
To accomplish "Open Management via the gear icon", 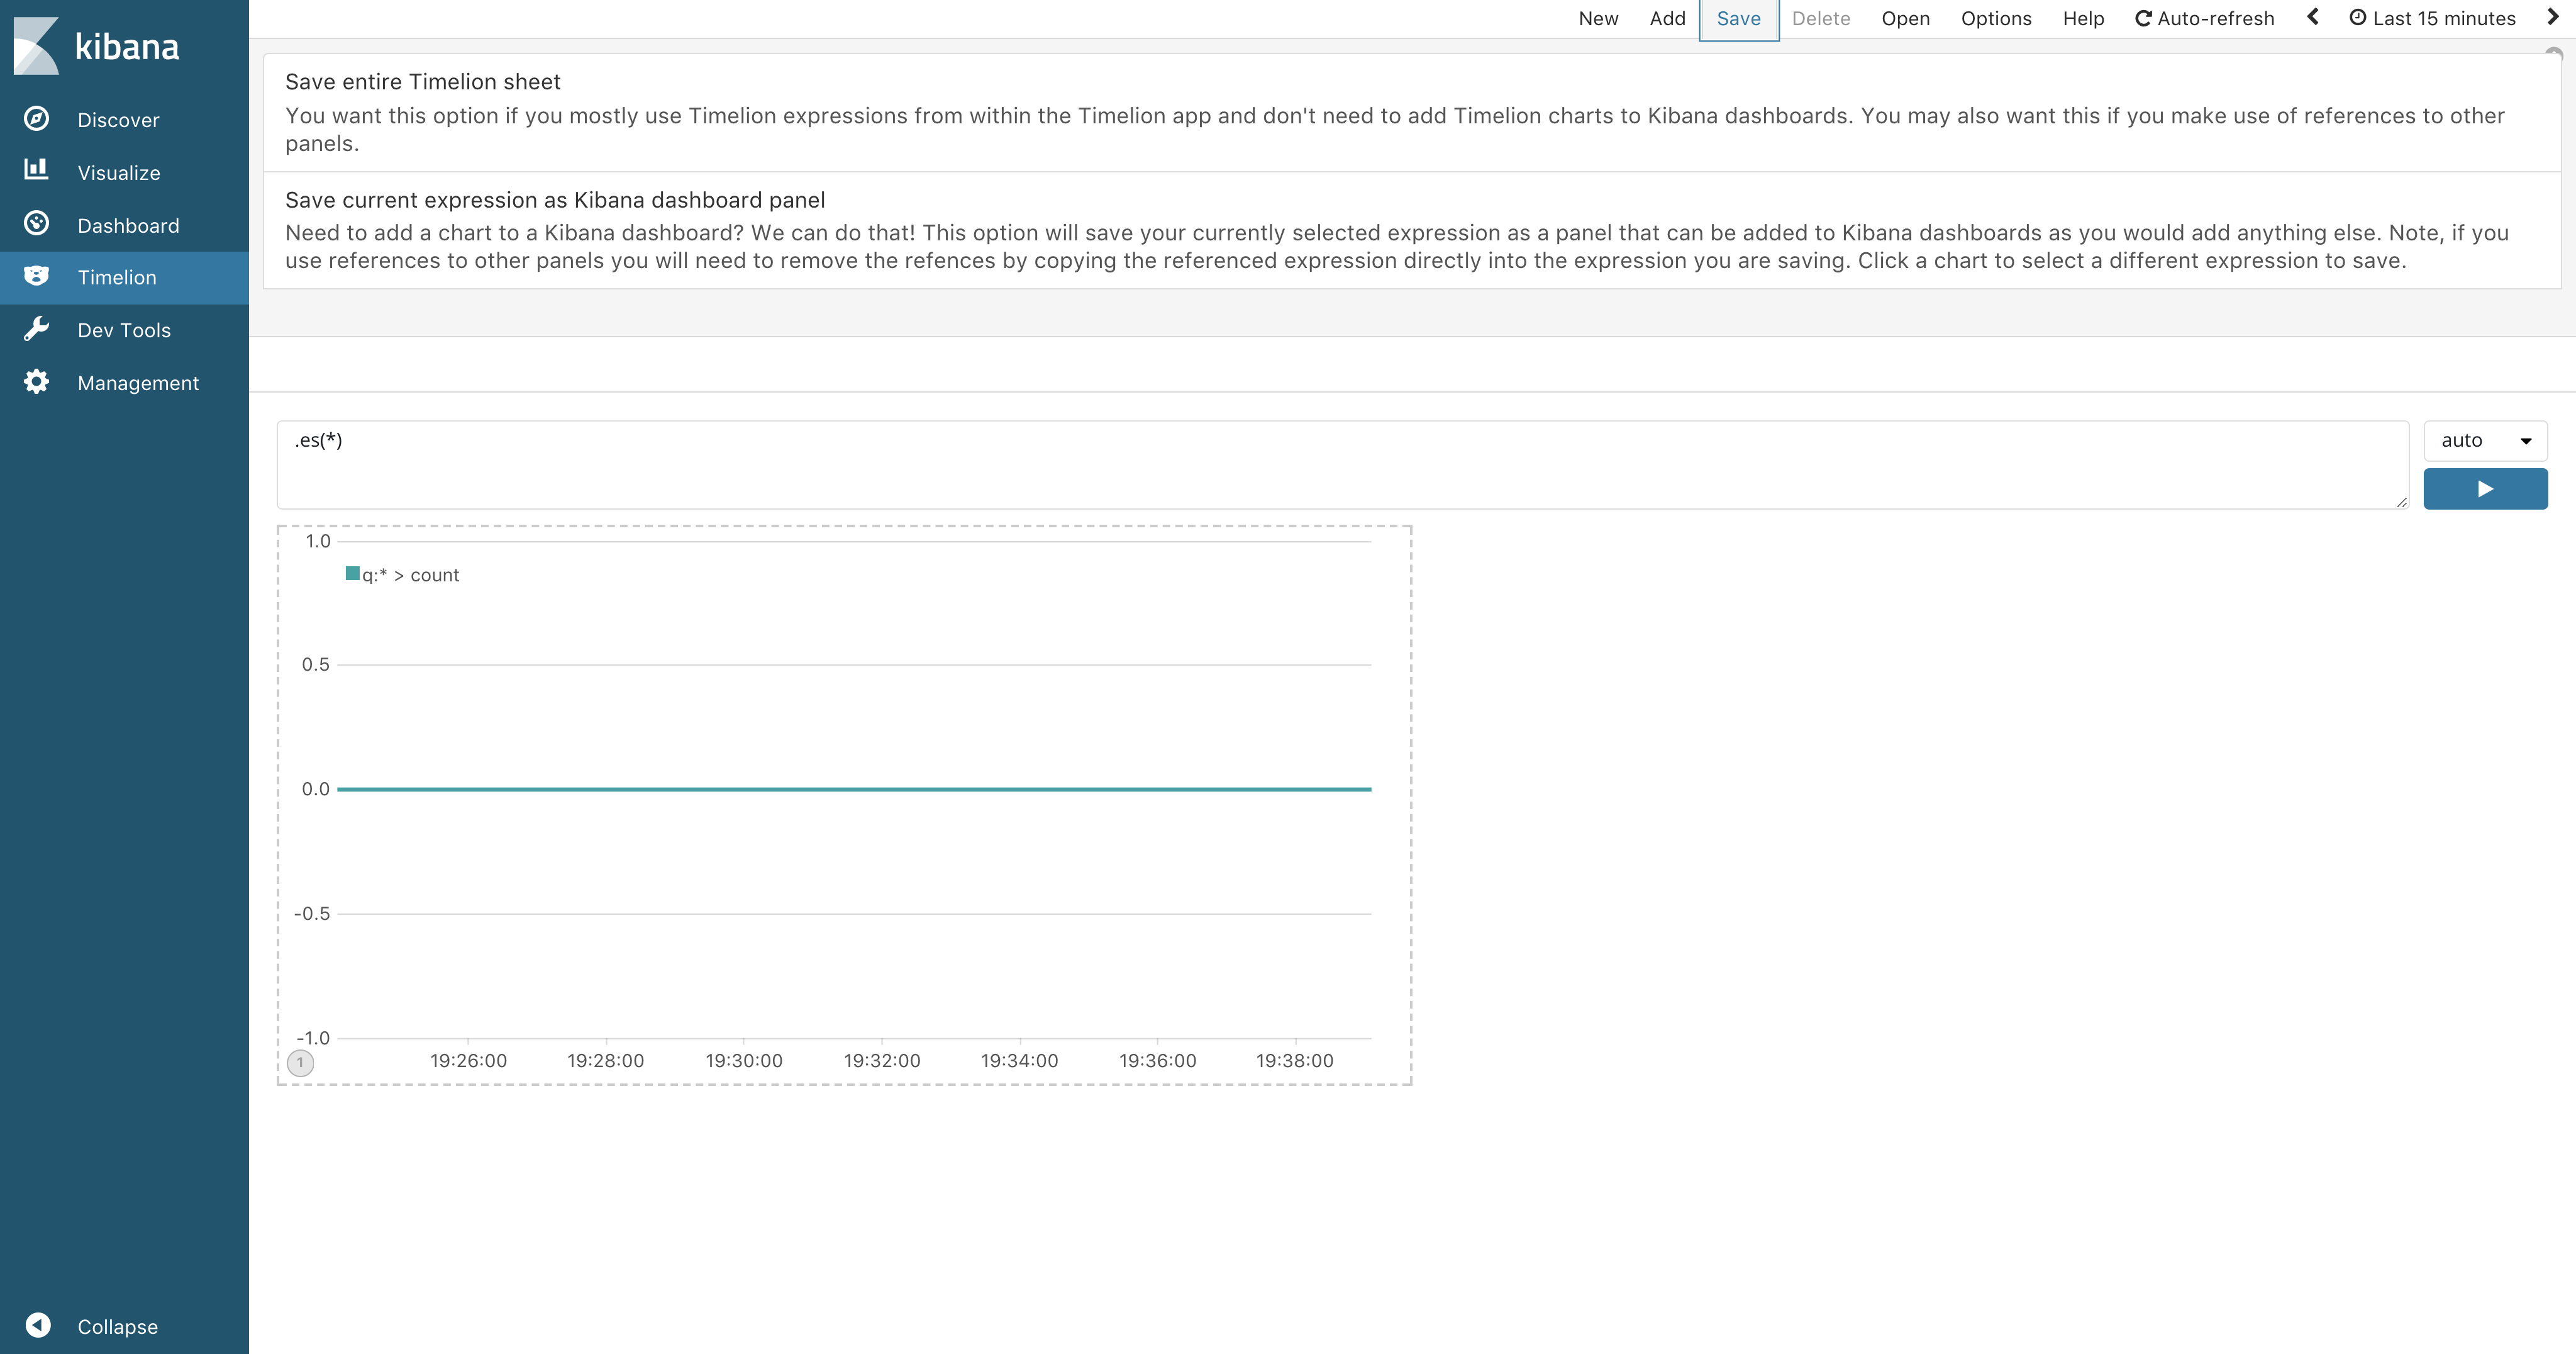I will coord(37,381).
